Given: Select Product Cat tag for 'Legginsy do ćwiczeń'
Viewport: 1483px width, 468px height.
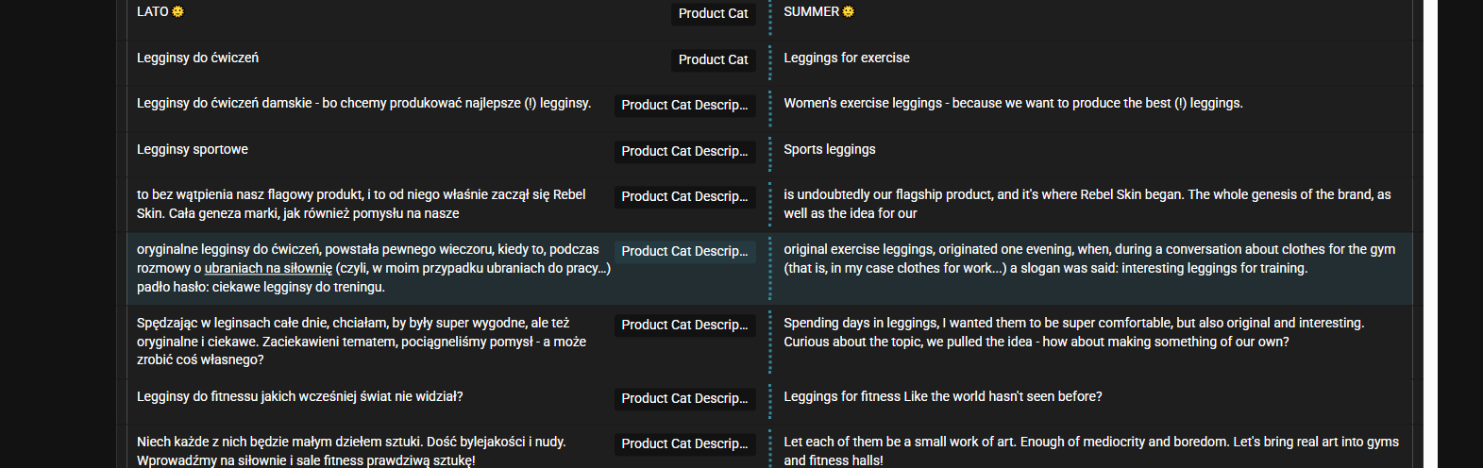Looking at the screenshot, I should pyautogui.click(x=713, y=59).
